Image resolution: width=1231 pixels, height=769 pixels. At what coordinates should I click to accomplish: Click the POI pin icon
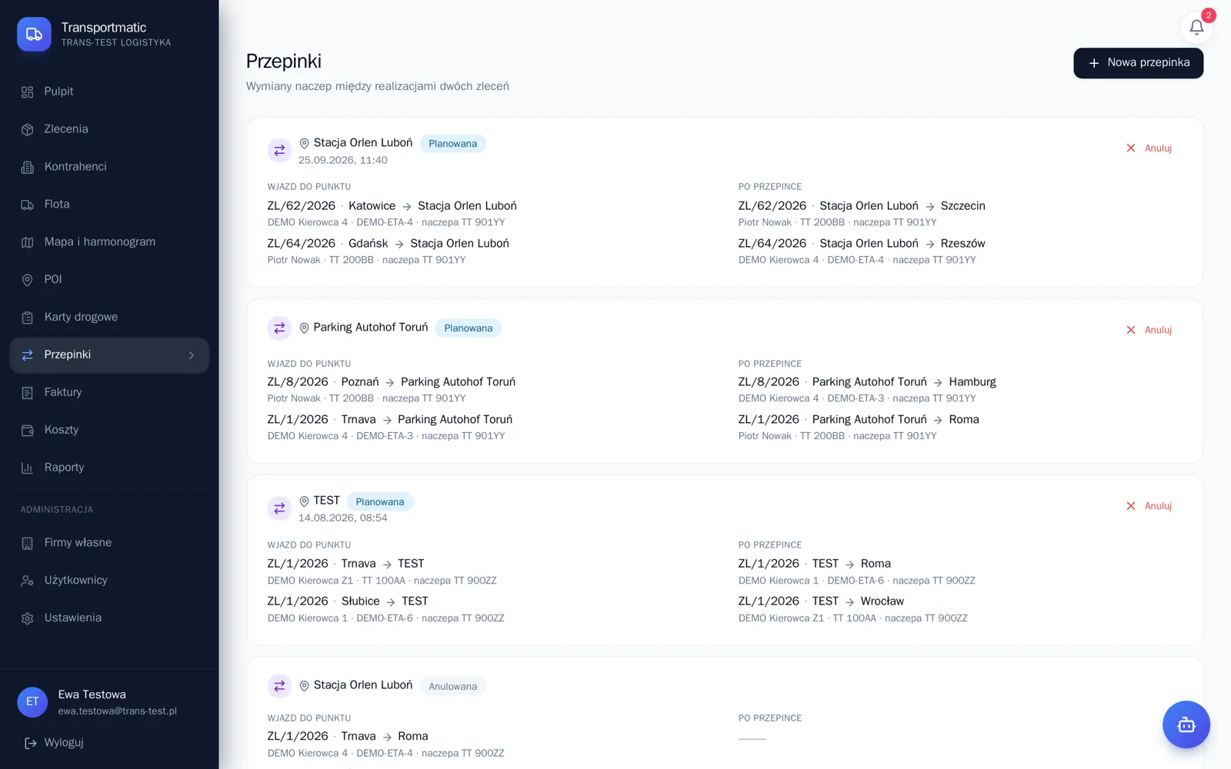click(x=28, y=281)
